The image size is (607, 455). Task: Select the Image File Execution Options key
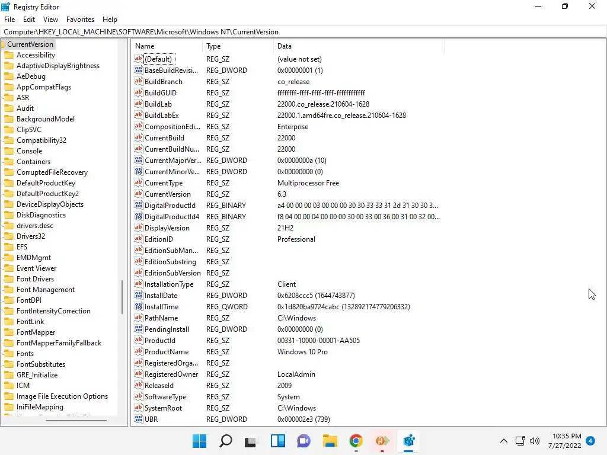tap(62, 396)
